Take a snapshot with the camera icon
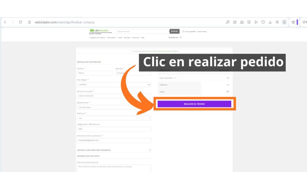307x172 pixels. [242, 22]
